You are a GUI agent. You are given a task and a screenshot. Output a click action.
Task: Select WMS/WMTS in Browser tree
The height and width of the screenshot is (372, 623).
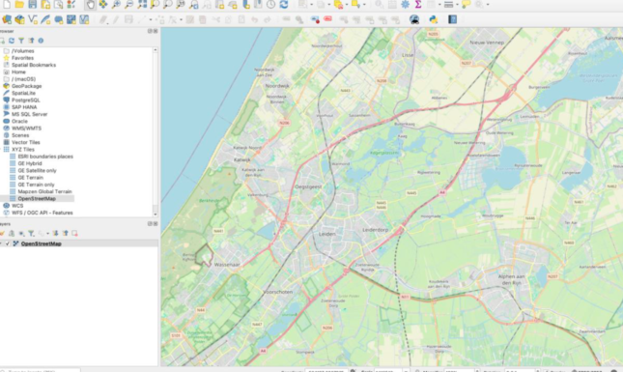pos(26,128)
